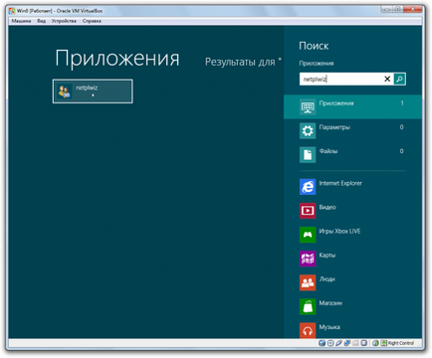Click the Карты label text

pos(327,256)
